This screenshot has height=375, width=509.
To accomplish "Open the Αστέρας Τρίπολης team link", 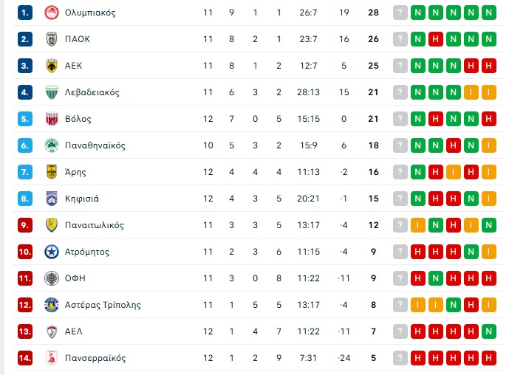I will pos(102,305).
